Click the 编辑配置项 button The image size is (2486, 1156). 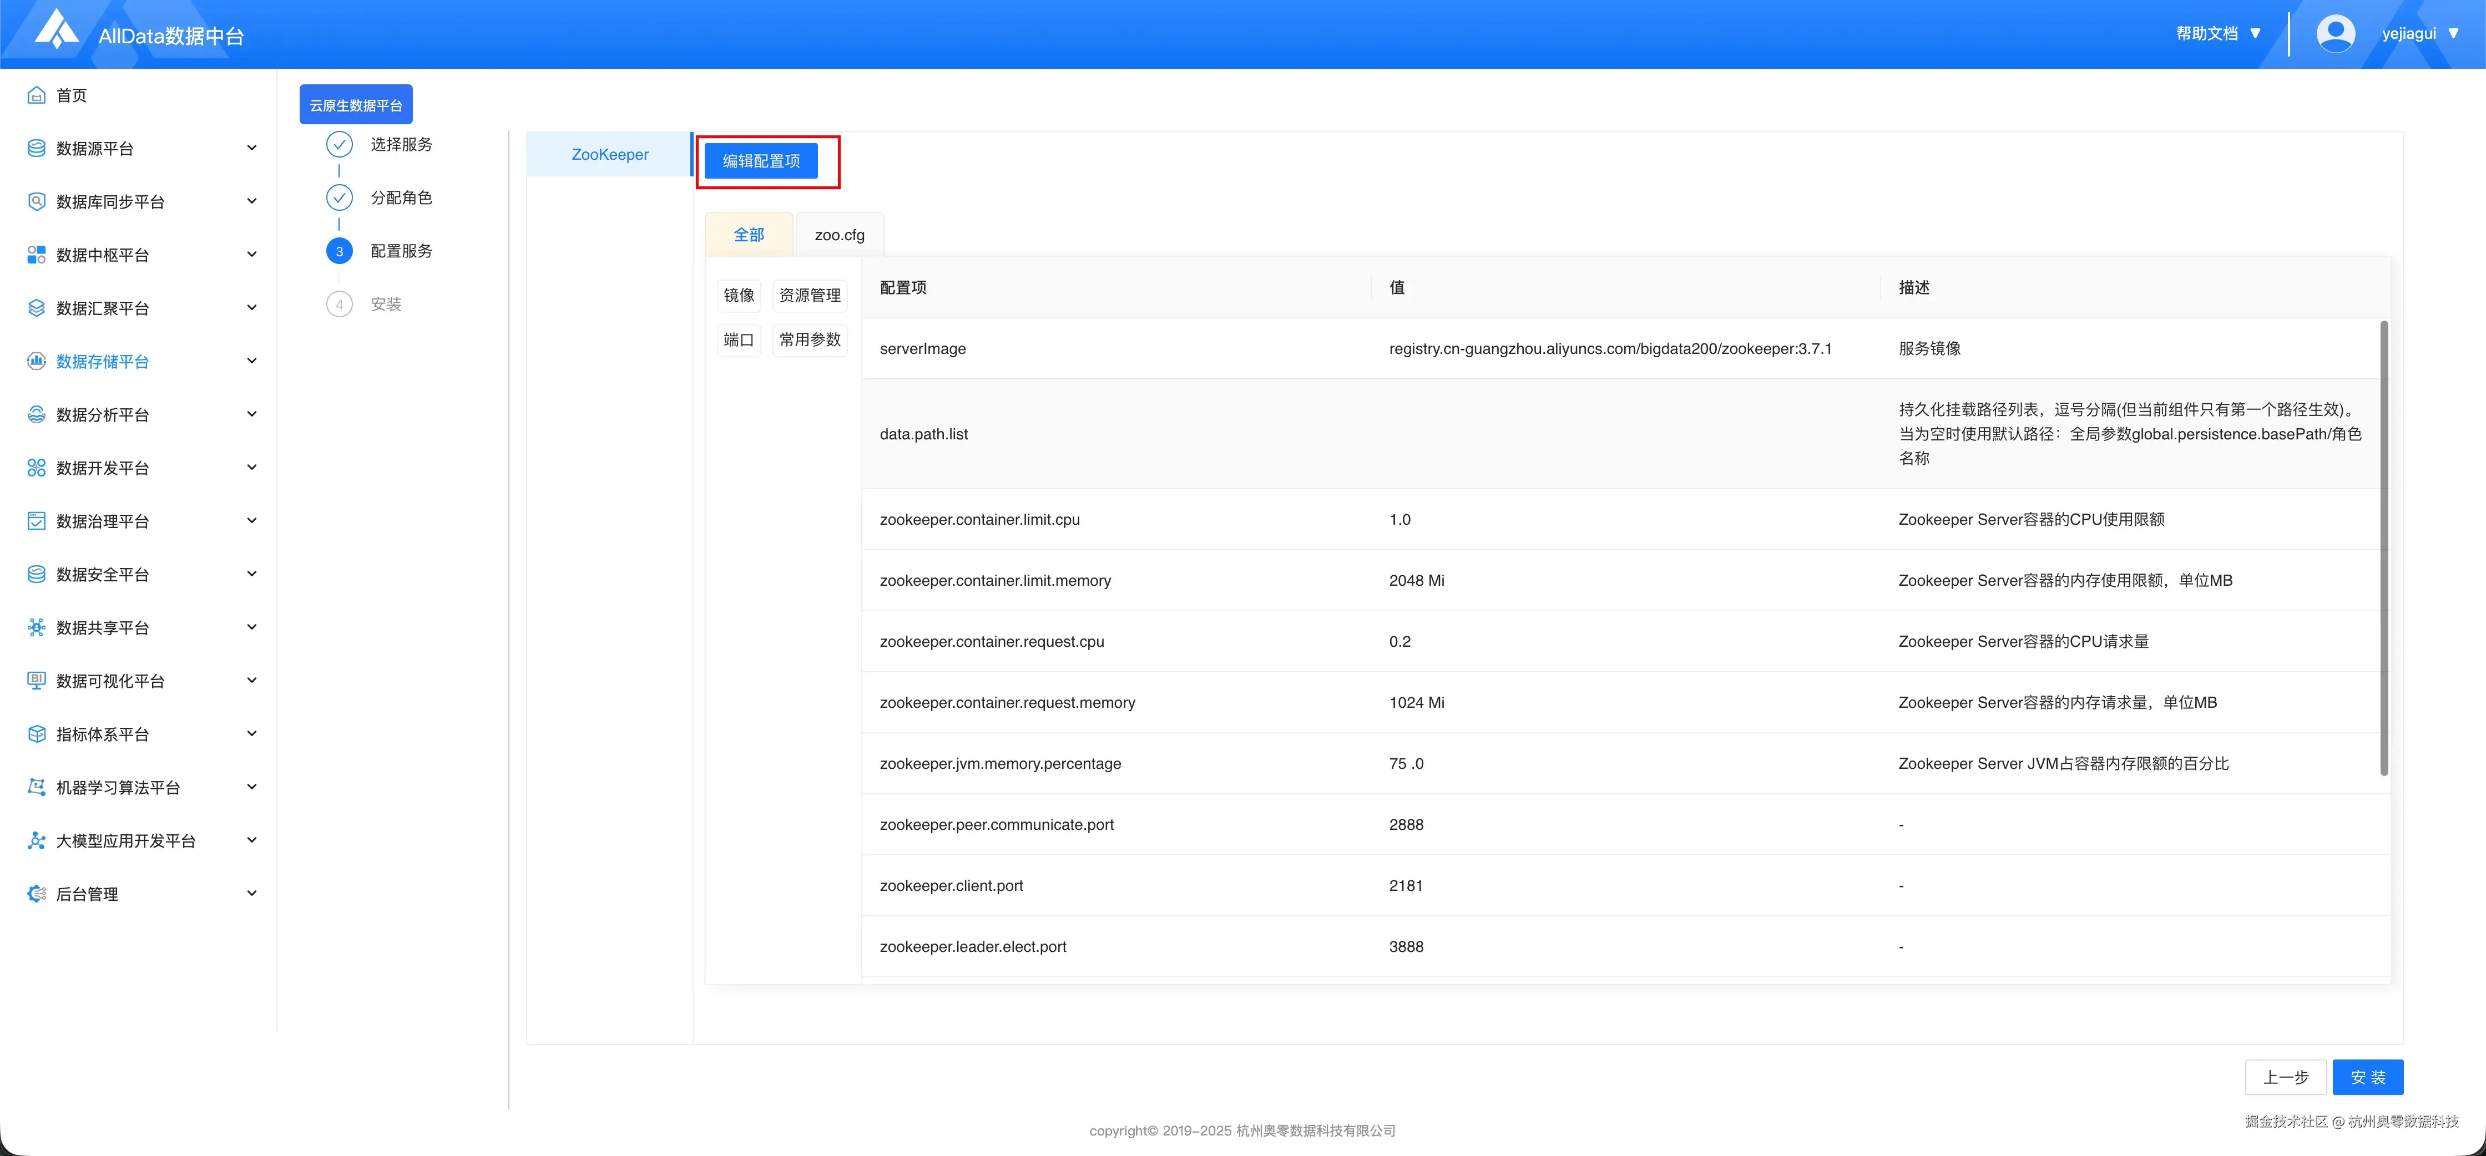coord(760,161)
